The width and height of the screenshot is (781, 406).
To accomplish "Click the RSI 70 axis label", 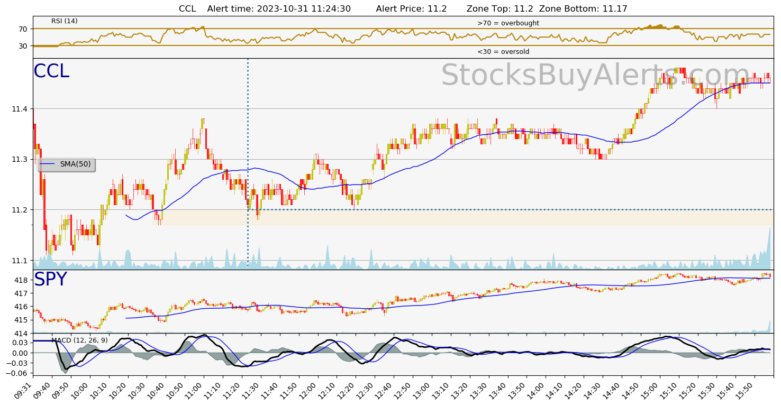I will coord(23,29).
